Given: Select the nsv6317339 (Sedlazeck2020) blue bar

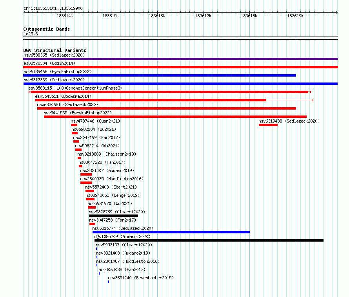Looking at the screenshot, I should pos(180,84).
